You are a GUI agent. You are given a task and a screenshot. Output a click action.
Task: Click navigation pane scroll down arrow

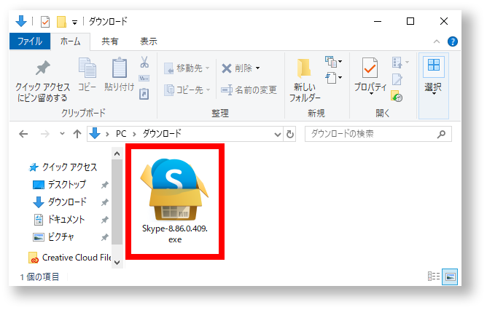pos(117,263)
